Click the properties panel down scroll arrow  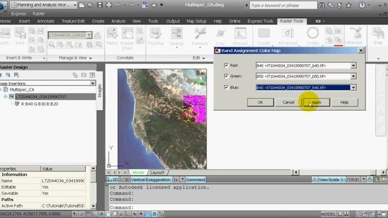(x=93, y=206)
